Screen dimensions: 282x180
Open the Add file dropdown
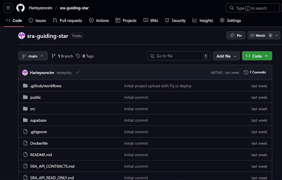coord(226,56)
